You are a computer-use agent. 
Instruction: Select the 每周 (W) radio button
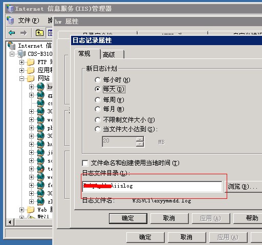(98, 100)
